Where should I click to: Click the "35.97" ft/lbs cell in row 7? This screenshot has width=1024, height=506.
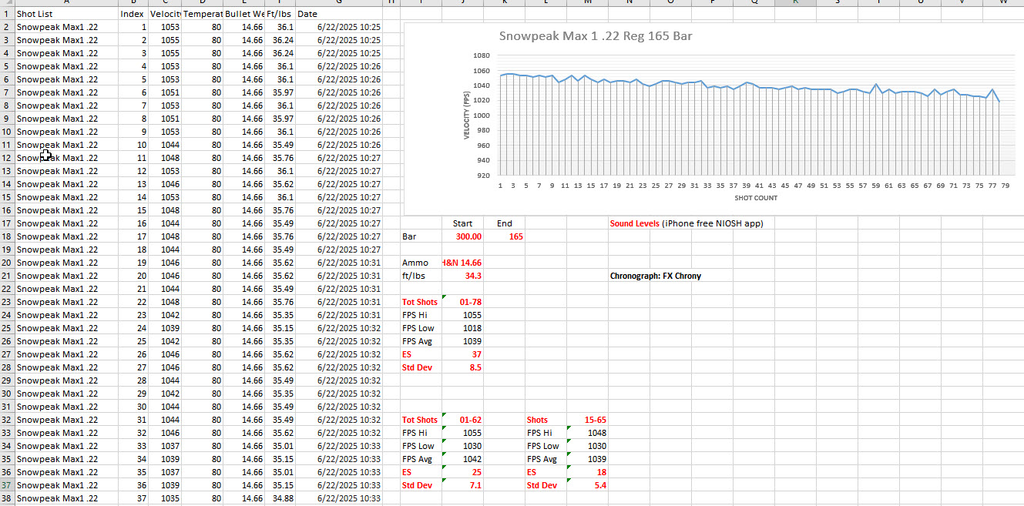pyautogui.click(x=278, y=92)
